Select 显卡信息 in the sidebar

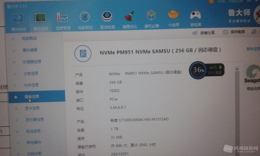pos(32,108)
